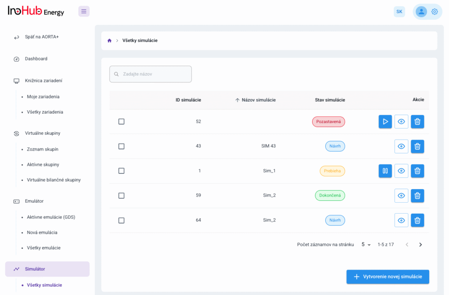Click the home breadcrumb icon
The image size is (449, 295).
pos(110,41)
